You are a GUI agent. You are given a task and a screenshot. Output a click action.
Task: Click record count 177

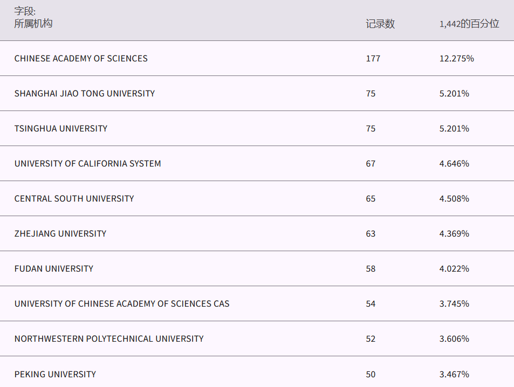tap(373, 58)
